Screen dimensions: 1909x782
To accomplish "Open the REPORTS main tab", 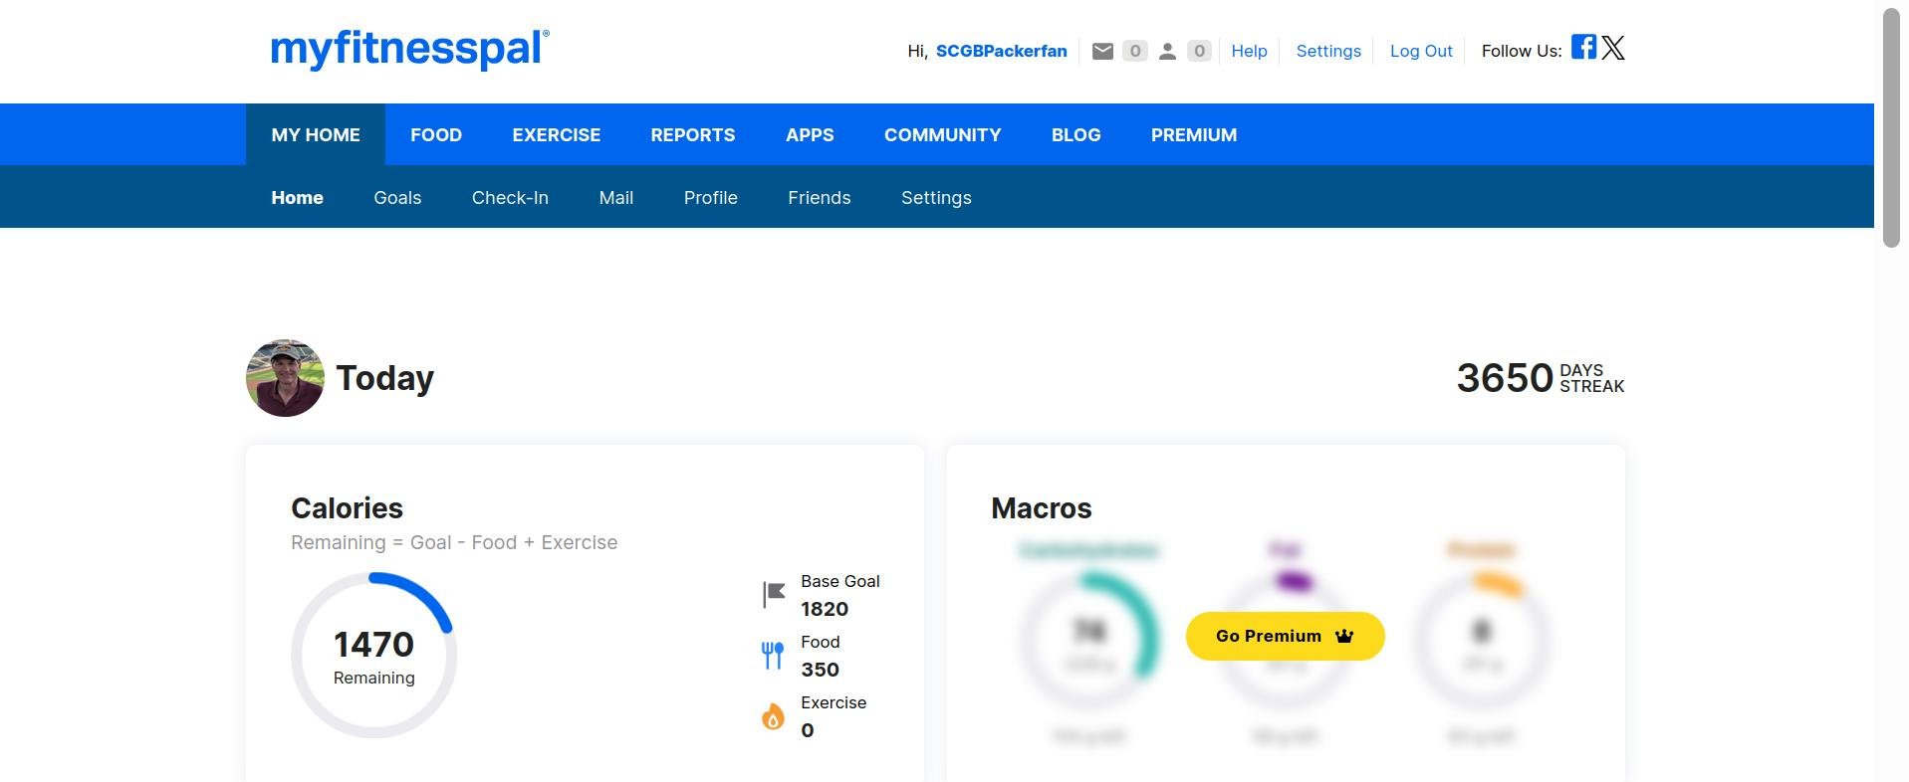I will [693, 134].
